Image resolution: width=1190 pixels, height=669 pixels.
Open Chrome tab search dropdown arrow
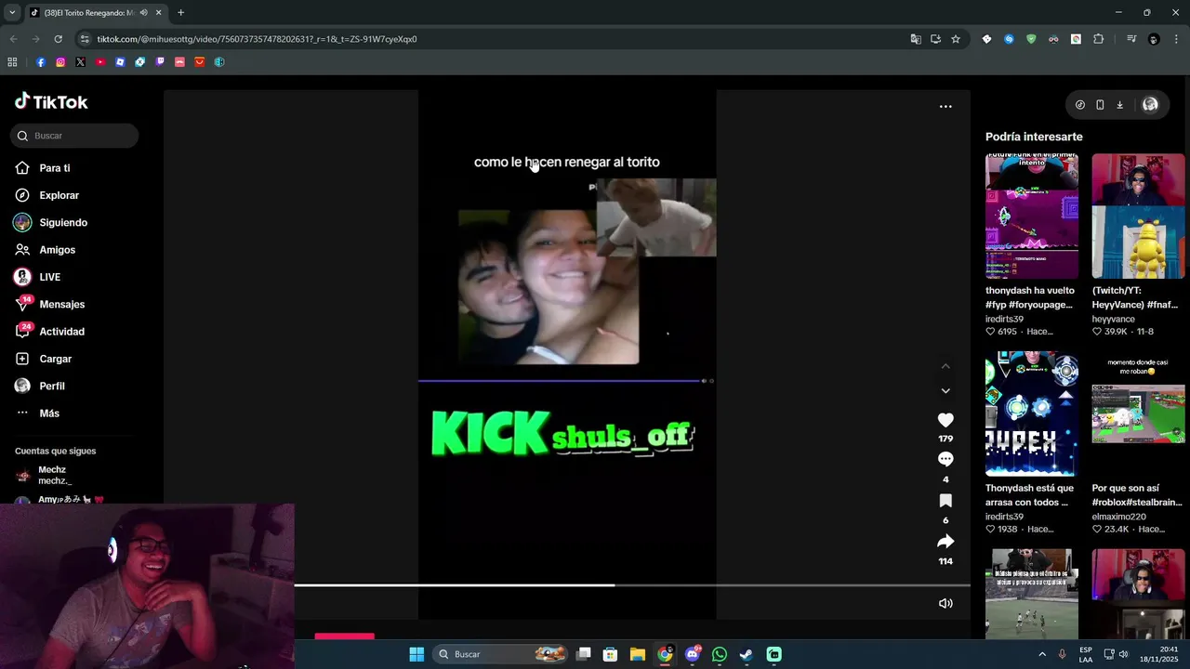pyautogui.click(x=11, y=13)
